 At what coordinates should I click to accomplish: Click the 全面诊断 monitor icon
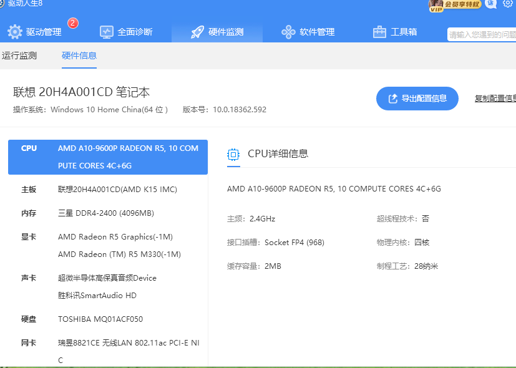pos(107,32)
